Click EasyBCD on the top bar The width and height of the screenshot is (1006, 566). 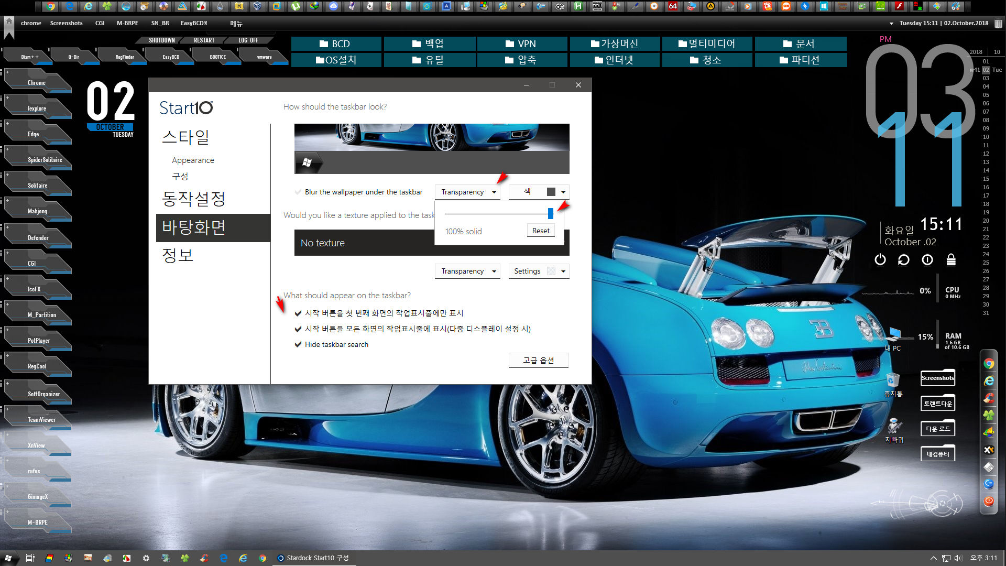[194, 24]
